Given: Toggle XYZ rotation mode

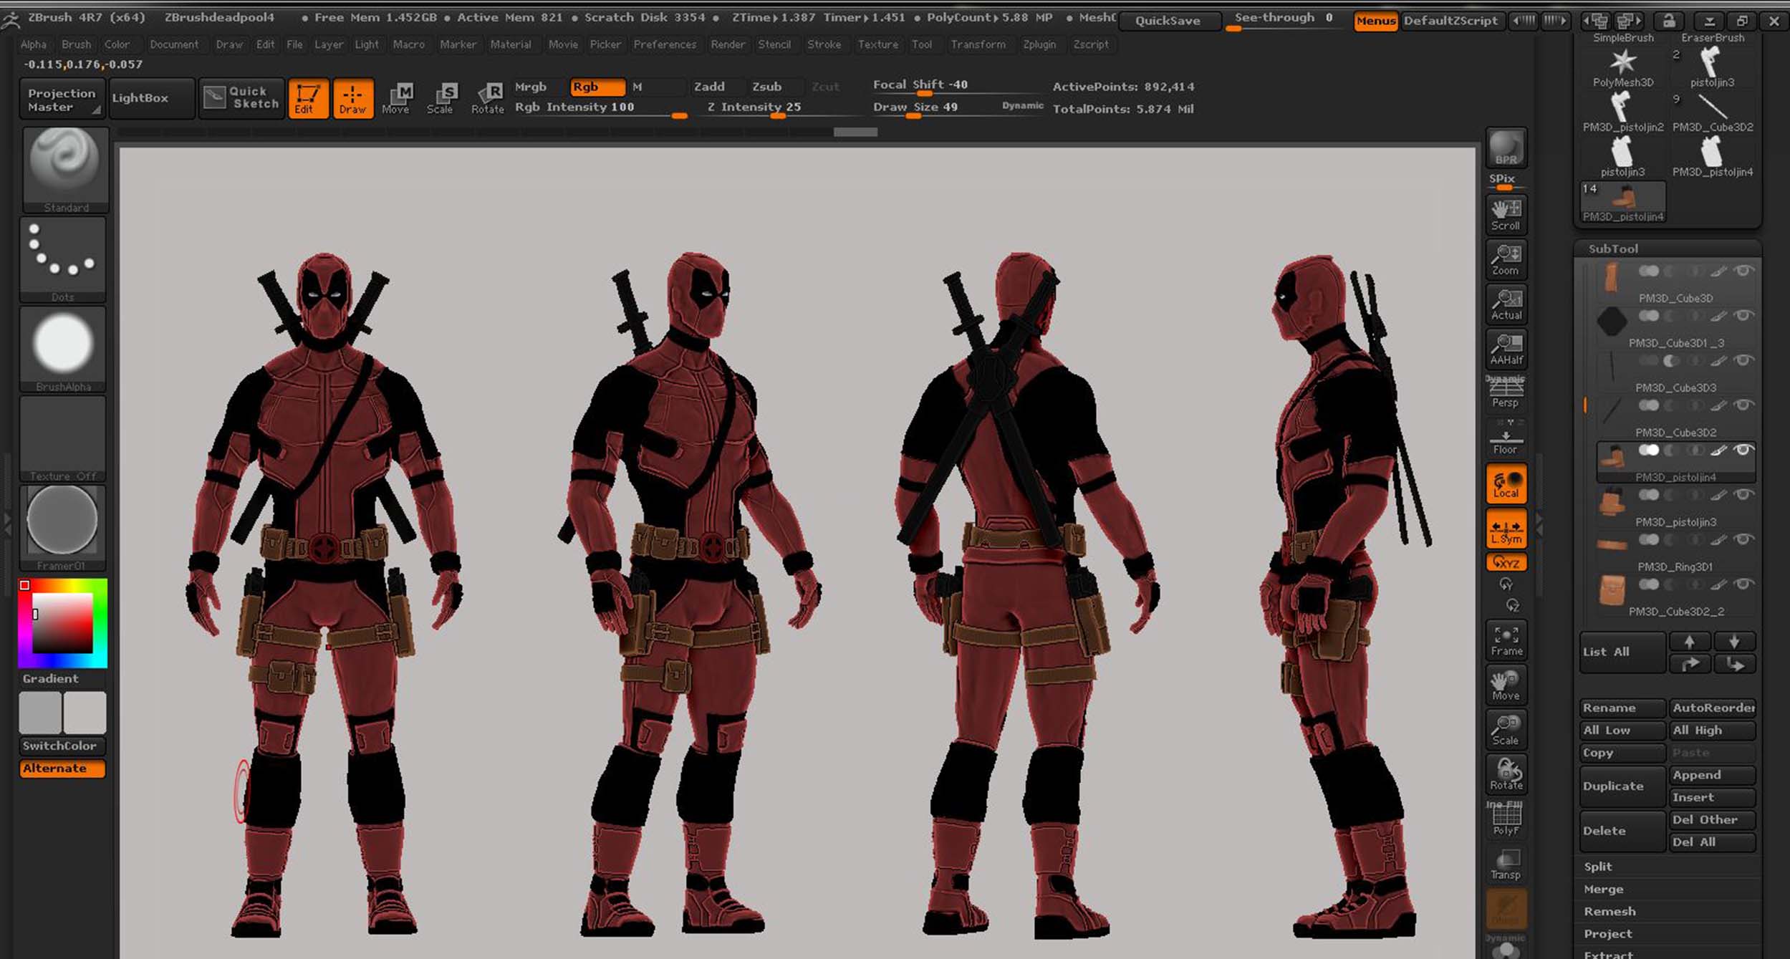Looking at the screenshot, I should tap(1506, 563).
